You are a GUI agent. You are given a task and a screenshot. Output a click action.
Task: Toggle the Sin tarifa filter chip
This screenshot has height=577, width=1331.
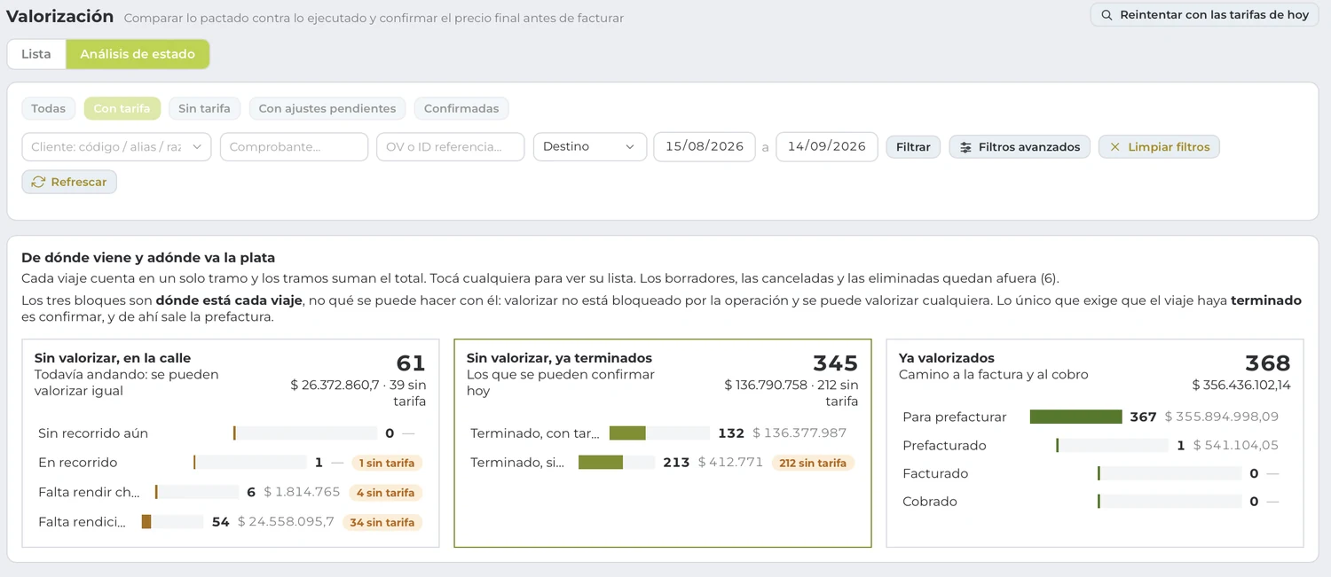pos(204,108)
